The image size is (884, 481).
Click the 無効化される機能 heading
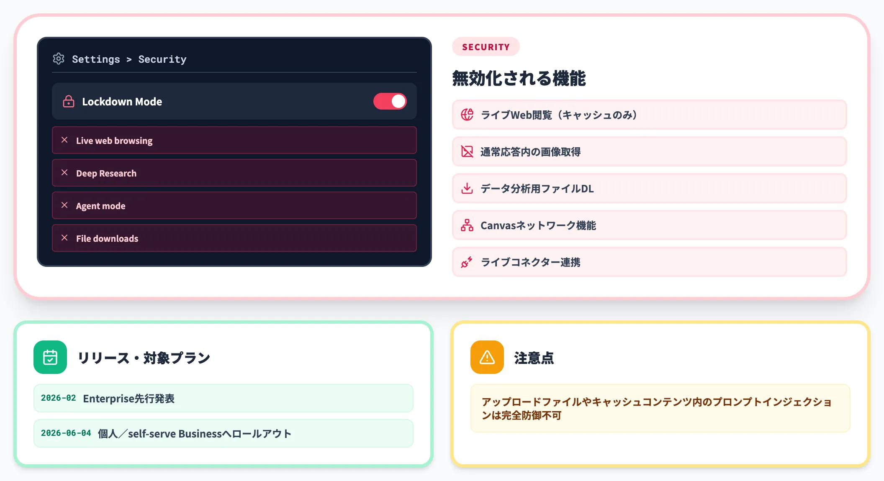pyautogui.click(x=519, y=78)
